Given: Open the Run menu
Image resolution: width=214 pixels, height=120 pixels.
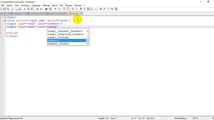Looking at the screenshot, I should [62, 5].
